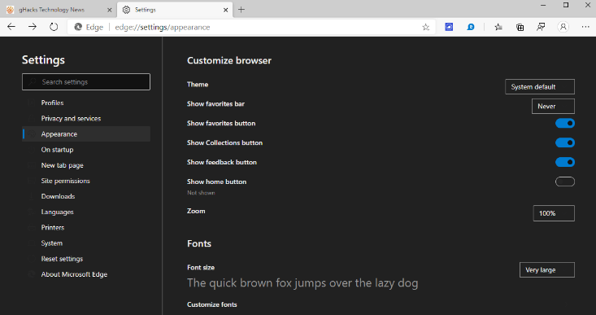Go forward with the forward arrow
The image size is (596, 315).
click(x=33, y=27)
